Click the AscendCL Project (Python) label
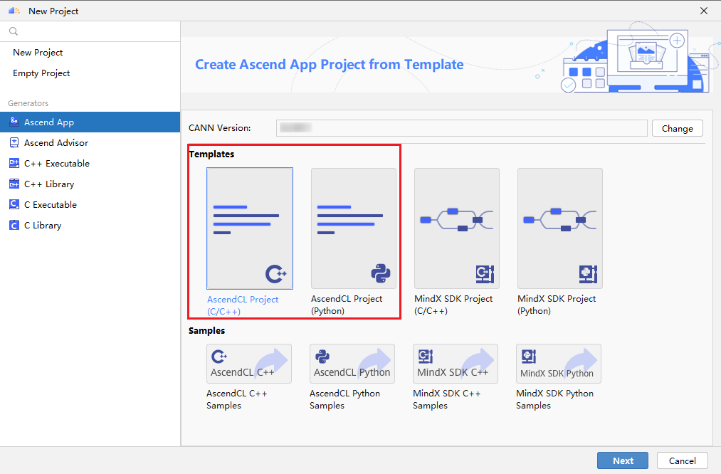The width and height of the screenshot is (721, 474). (347, 305)
